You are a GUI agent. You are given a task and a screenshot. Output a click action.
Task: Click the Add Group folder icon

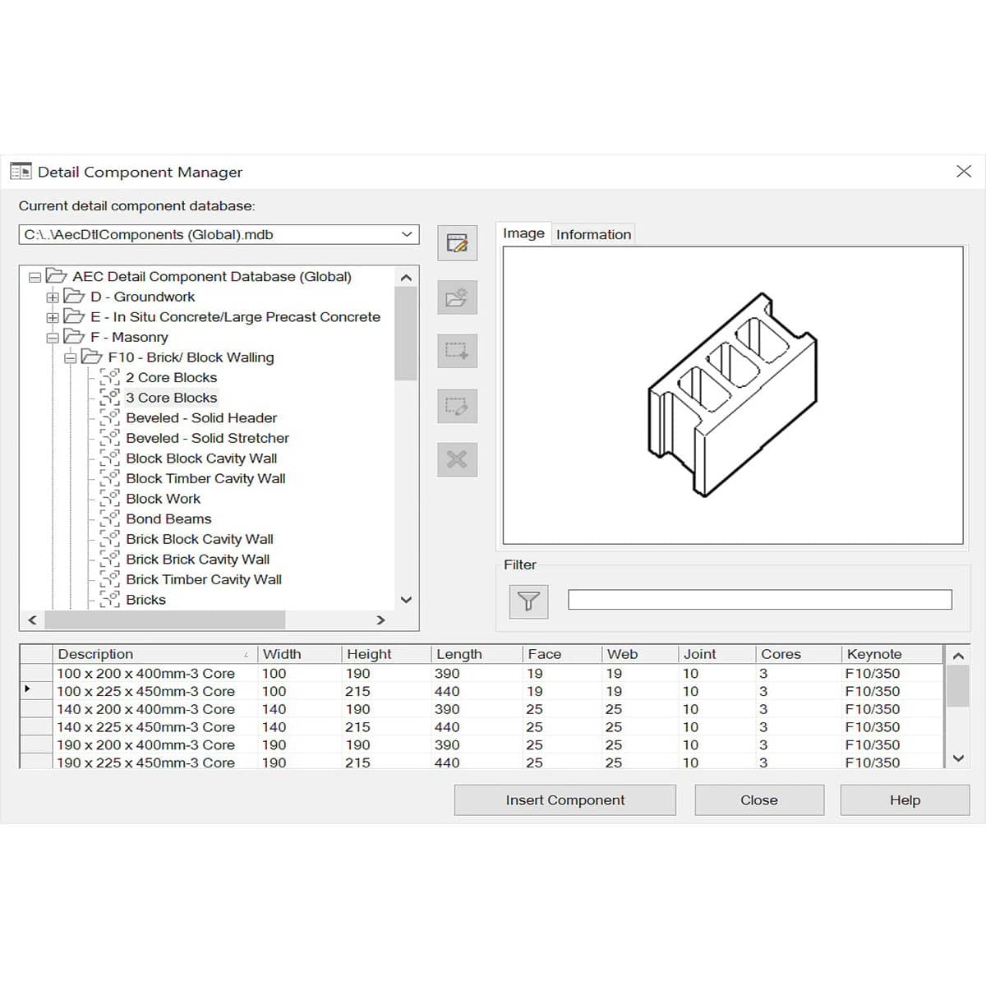click(457, 297)
